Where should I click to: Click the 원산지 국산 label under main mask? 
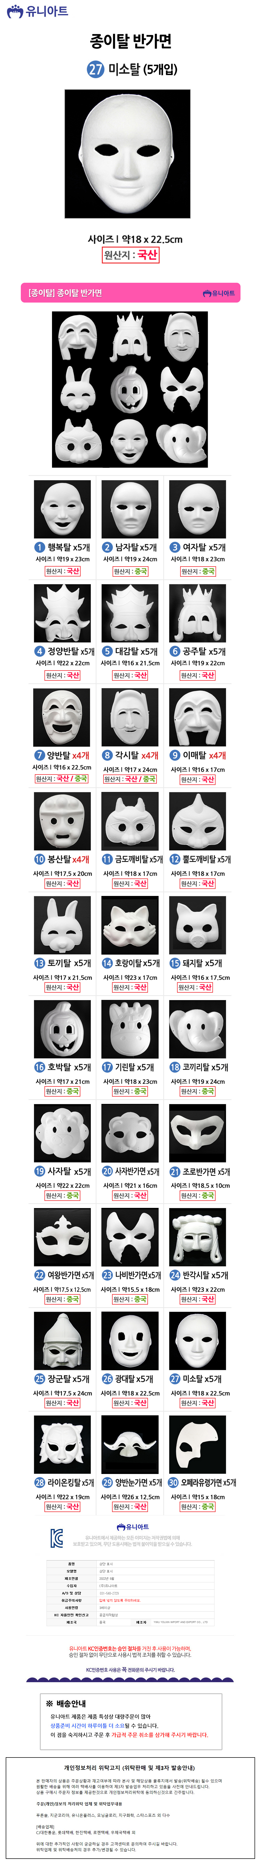point(130,254)
